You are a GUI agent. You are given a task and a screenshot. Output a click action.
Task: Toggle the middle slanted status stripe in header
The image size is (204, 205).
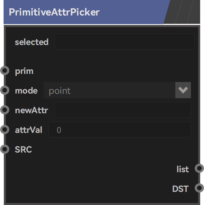click(x=185, y=12)
